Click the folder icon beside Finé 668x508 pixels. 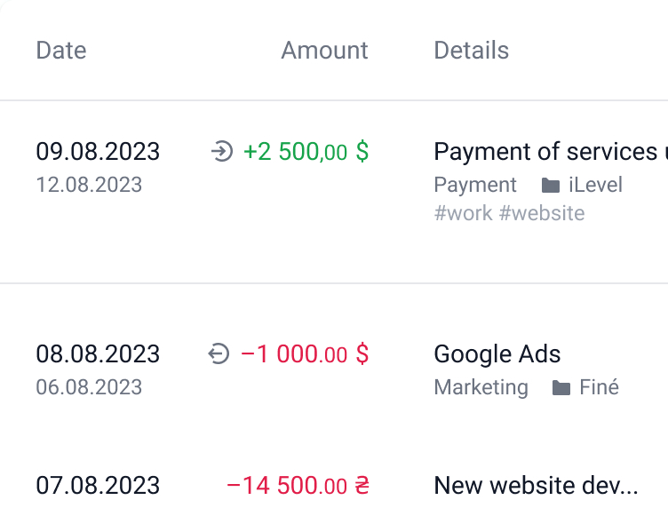(x=561, y=388)
